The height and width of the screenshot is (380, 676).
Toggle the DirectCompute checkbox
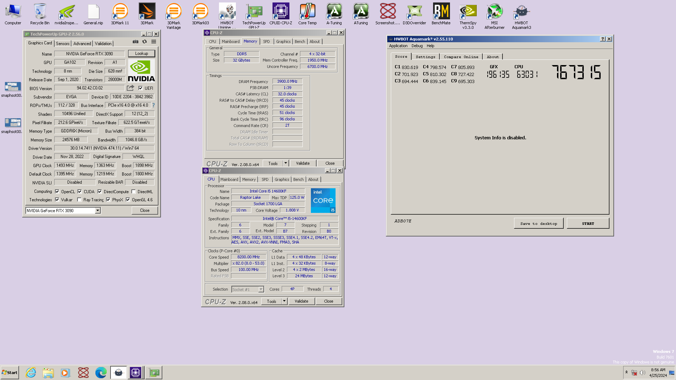click(x=100, y=191)
